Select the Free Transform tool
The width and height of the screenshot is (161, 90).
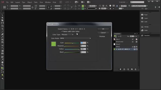point(2,48)
